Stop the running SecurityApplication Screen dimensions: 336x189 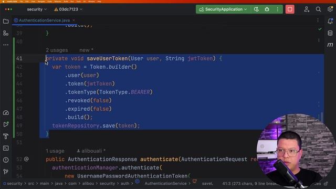pos(290,9)
